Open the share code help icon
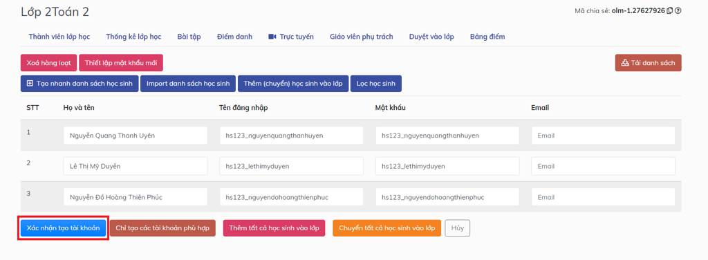 pos(678,10)
